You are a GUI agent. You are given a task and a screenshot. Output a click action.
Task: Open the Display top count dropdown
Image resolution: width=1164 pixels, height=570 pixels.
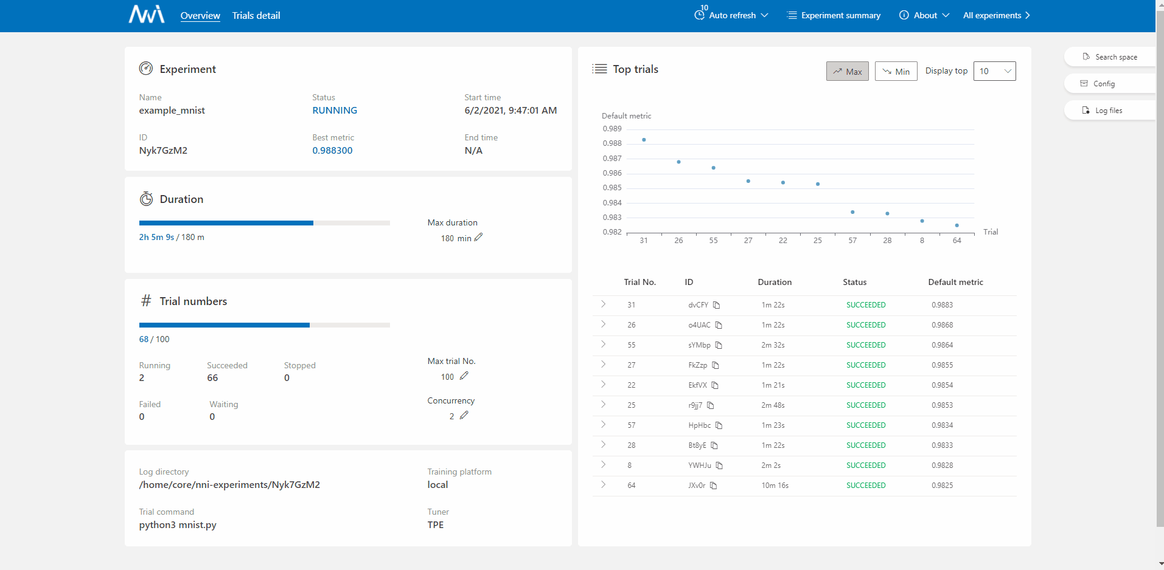tap(994, 71)
